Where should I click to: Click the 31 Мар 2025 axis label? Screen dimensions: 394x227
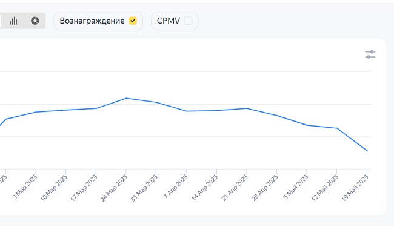(144, 188)
